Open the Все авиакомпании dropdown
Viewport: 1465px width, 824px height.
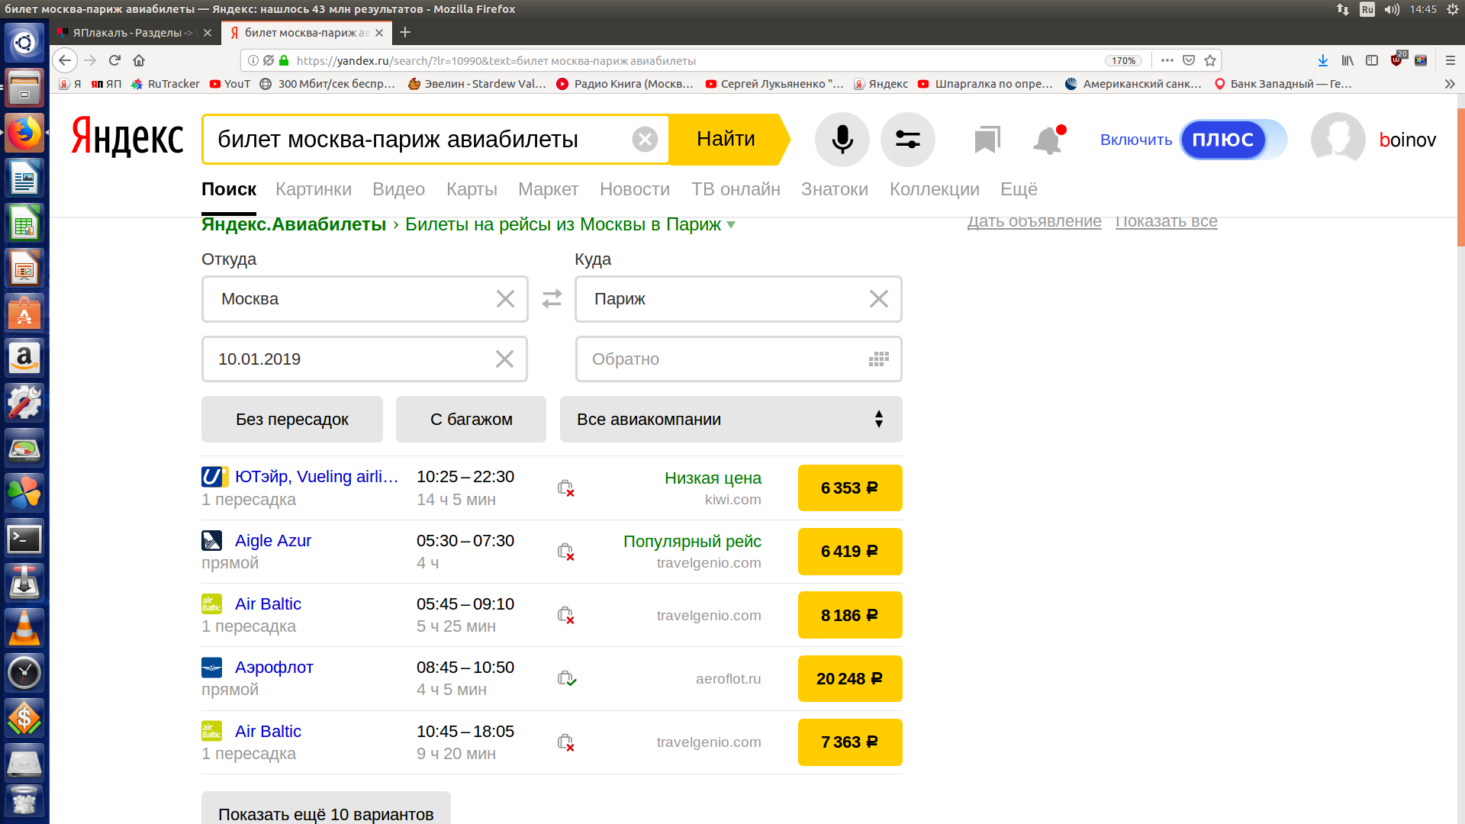click(x=731, y=419)
